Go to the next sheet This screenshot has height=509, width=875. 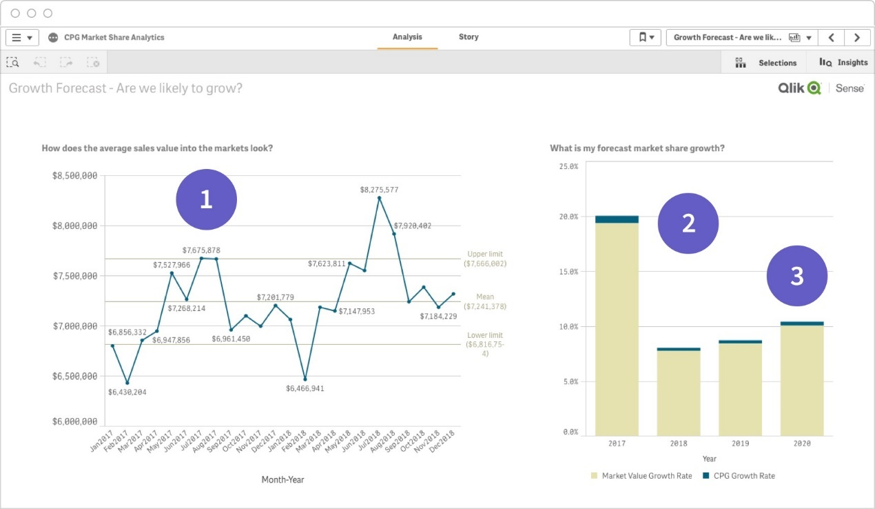857,37
